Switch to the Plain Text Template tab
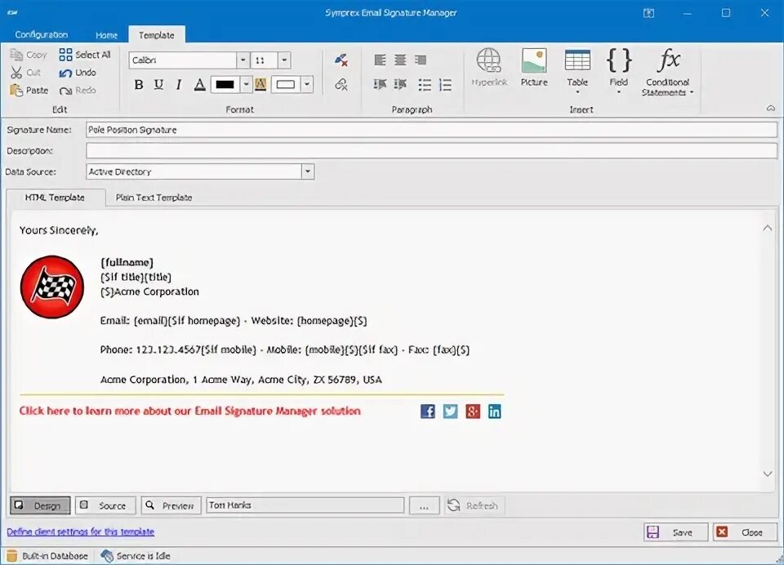This screenshot has height=565, width=784. [x=154, y=198]
